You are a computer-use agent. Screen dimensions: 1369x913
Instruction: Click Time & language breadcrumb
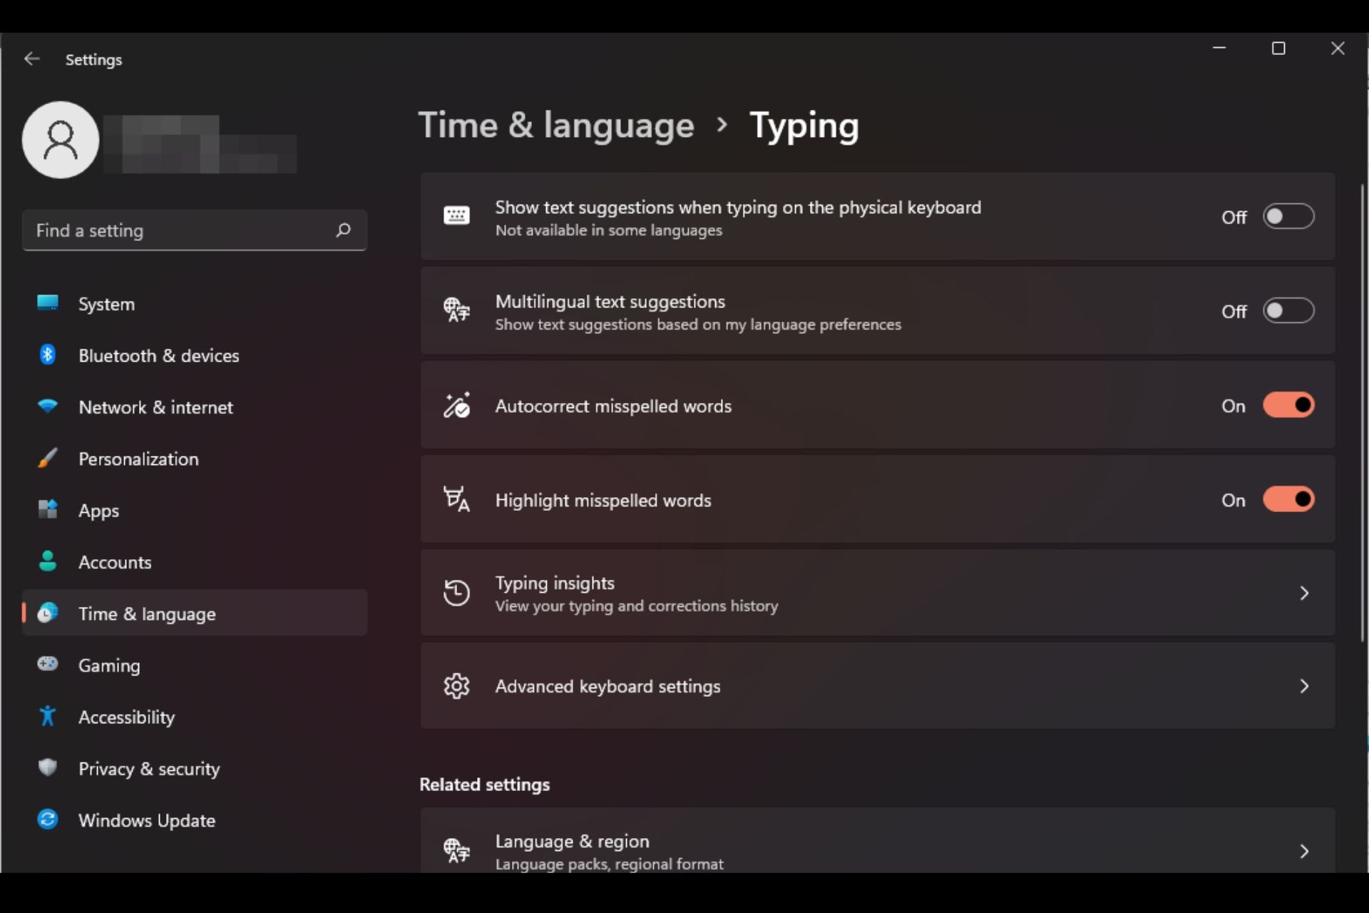pyautogui.click(x=556, y=125)
